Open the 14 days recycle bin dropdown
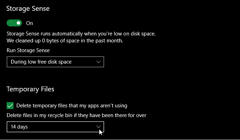The height and width of the screenshot is (140, 240). 55,127
